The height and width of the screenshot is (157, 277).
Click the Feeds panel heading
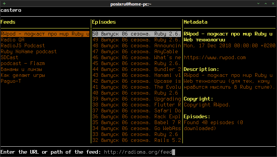click(8, 22)
